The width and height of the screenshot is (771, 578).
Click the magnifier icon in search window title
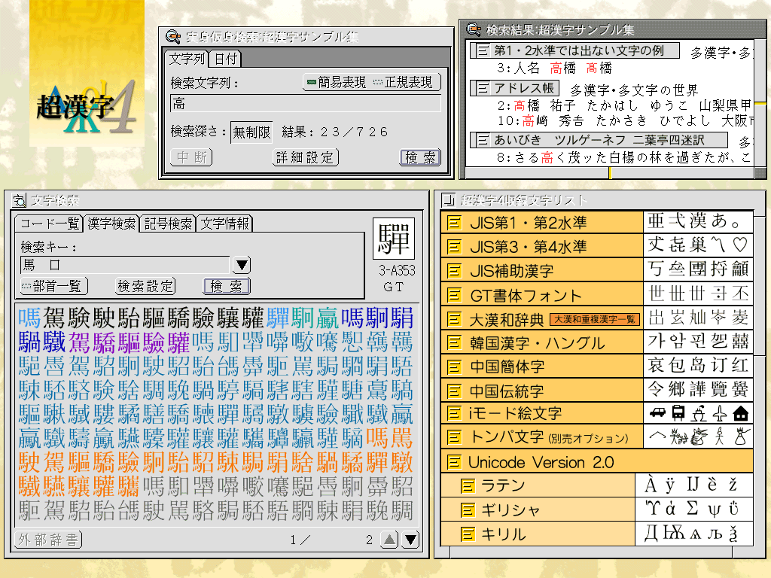pyautogui.click(x=173, y=36)
